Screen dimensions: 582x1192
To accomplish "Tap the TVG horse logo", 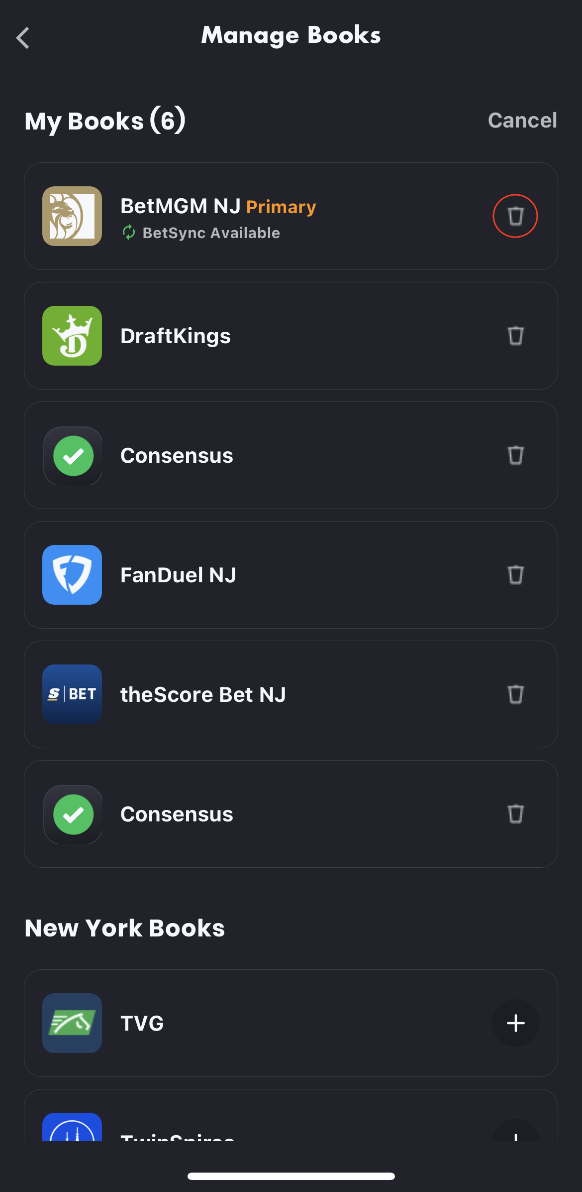I will coord(72,1023).
